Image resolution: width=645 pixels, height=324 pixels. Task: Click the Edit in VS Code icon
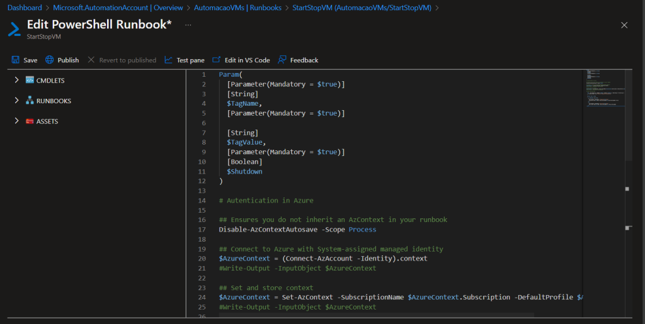[x=217, y=60]
